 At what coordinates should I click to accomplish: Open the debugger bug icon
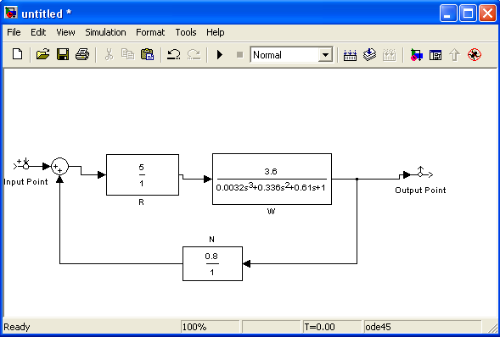[x=475, y=55]
